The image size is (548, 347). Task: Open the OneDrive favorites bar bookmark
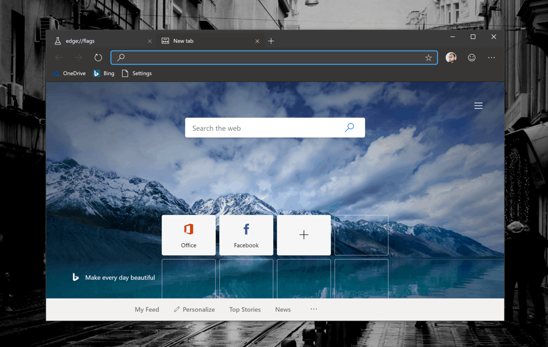coord(69,73)
